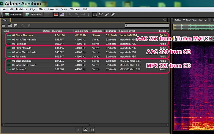Image resolution: width=214 pixels, height=134 pixels.
Task: Switch to the Waveform editor
Action: pyautogui.click(x=13, y=15)
